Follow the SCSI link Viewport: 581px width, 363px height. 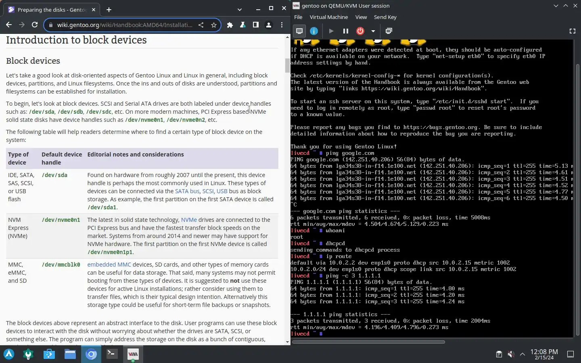(x=208, y=191)
